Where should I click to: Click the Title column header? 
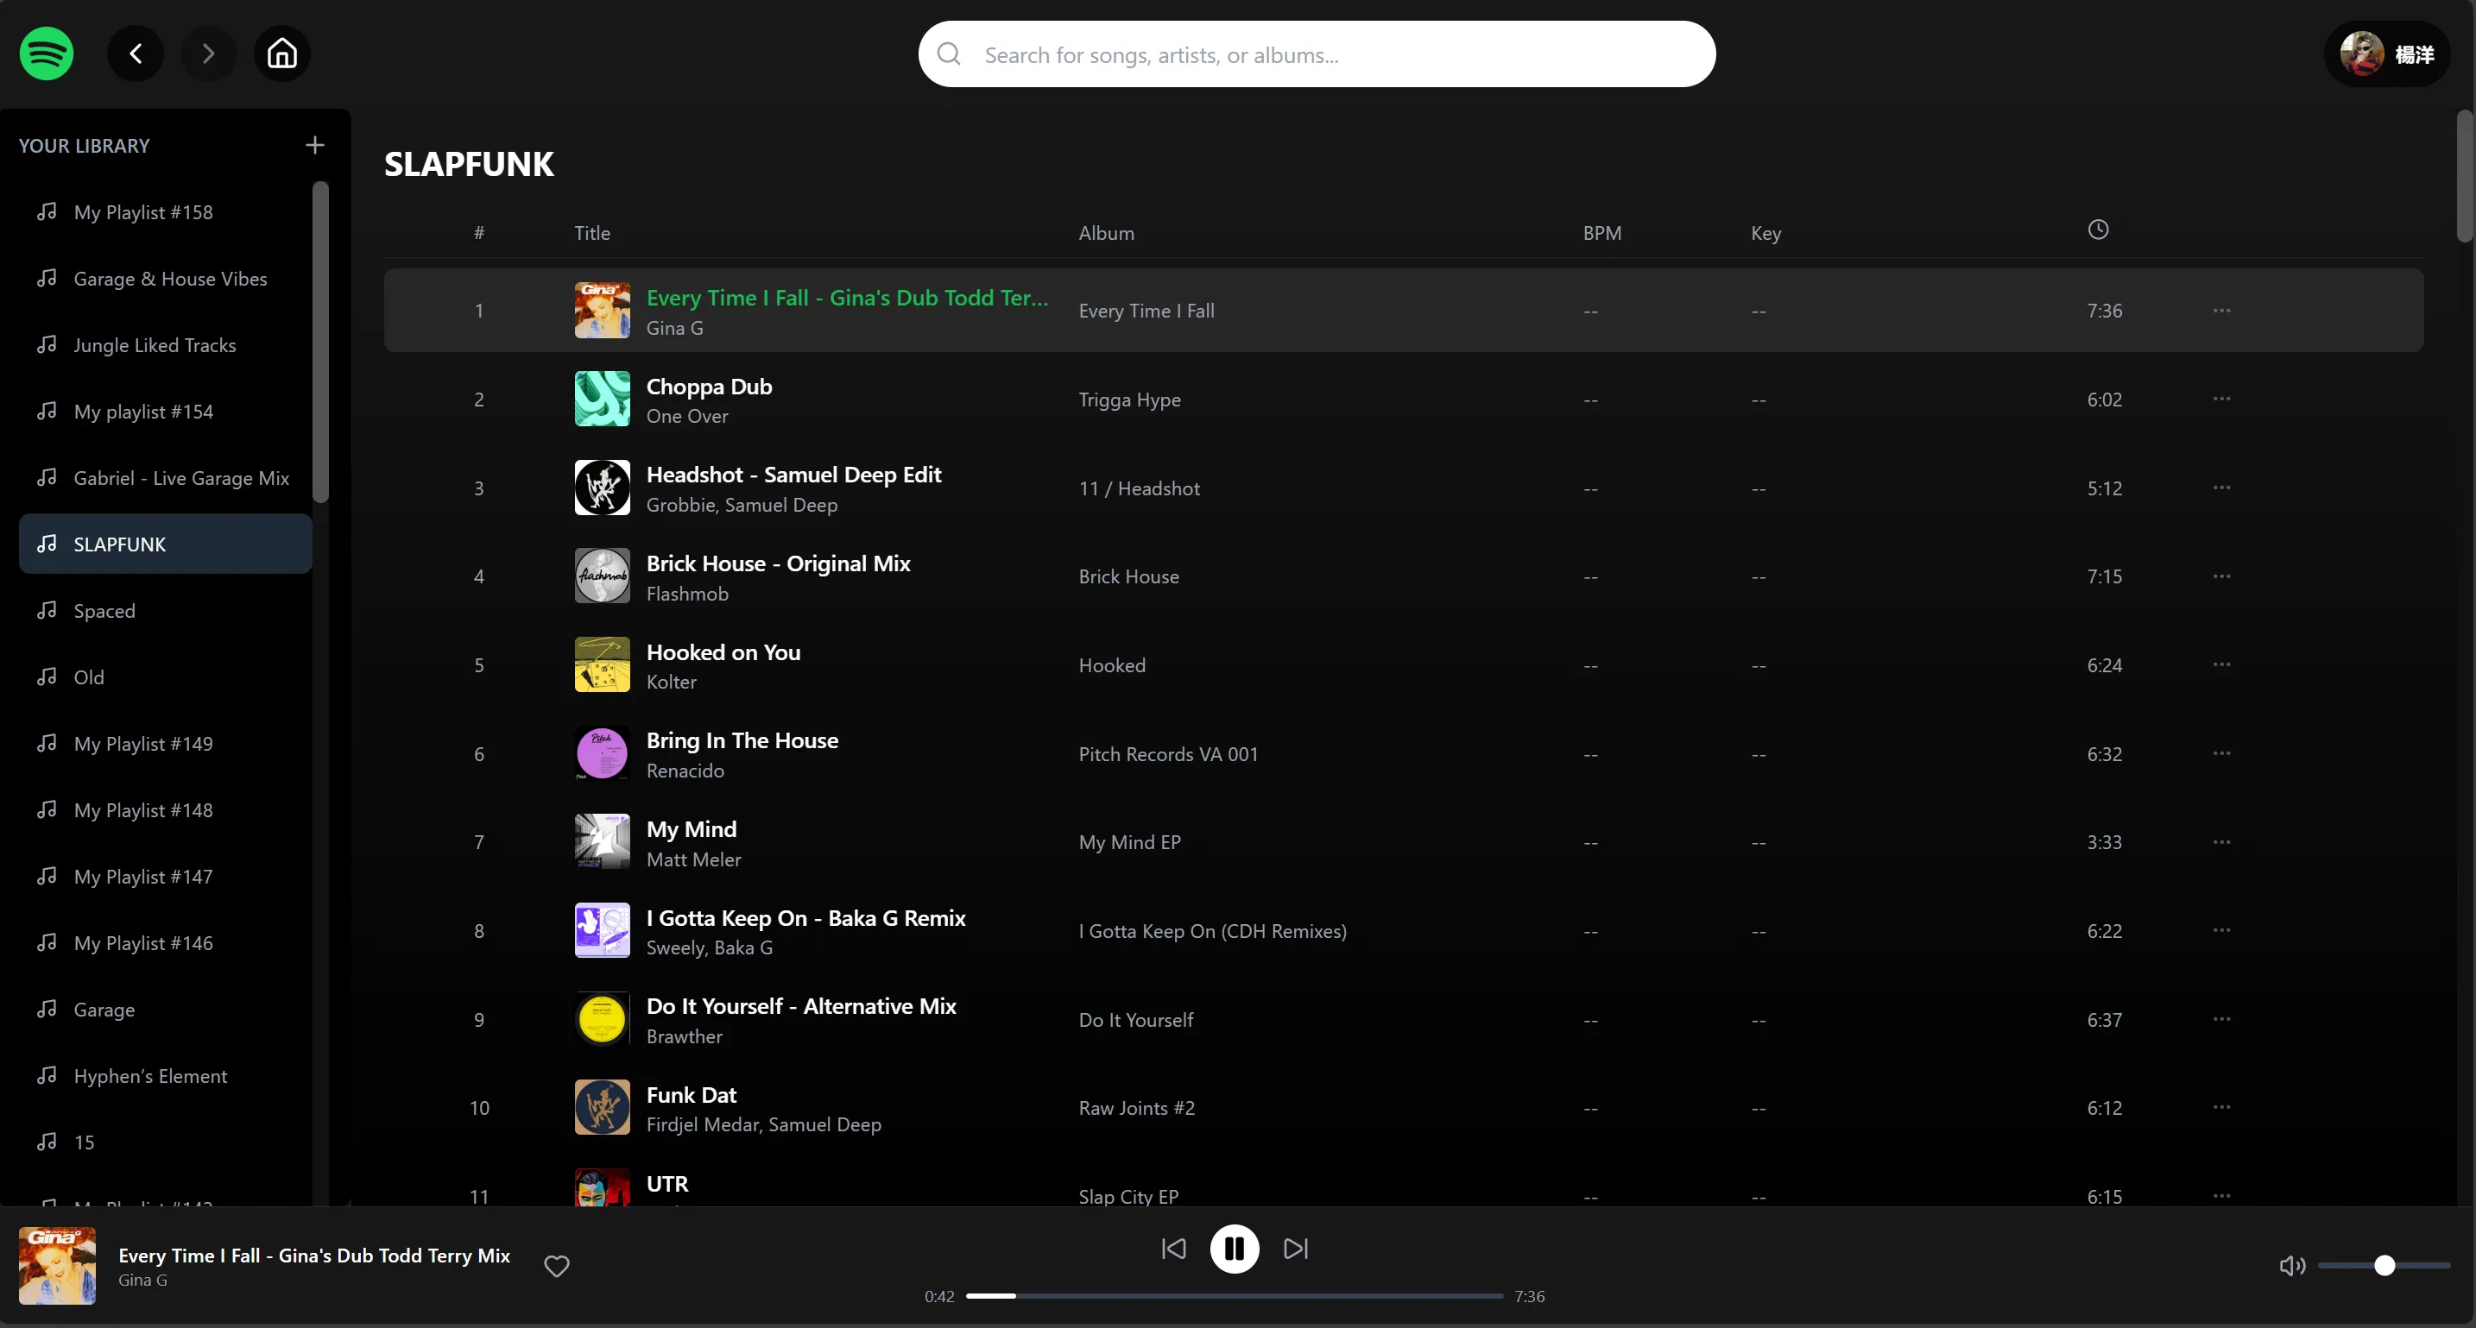pyautogui.click(x=592, y=232)
